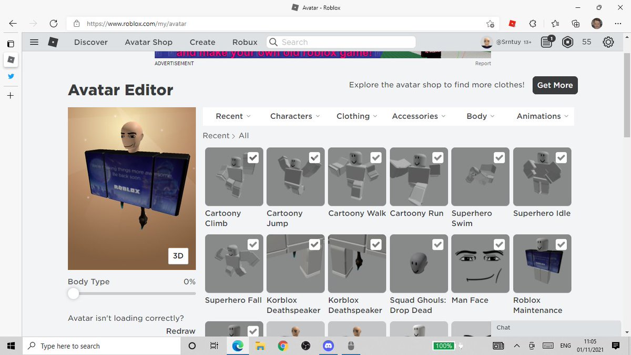Click the Body Type slider handle
This screenshot has width=631, height=355.
click(x=74, y=293)
